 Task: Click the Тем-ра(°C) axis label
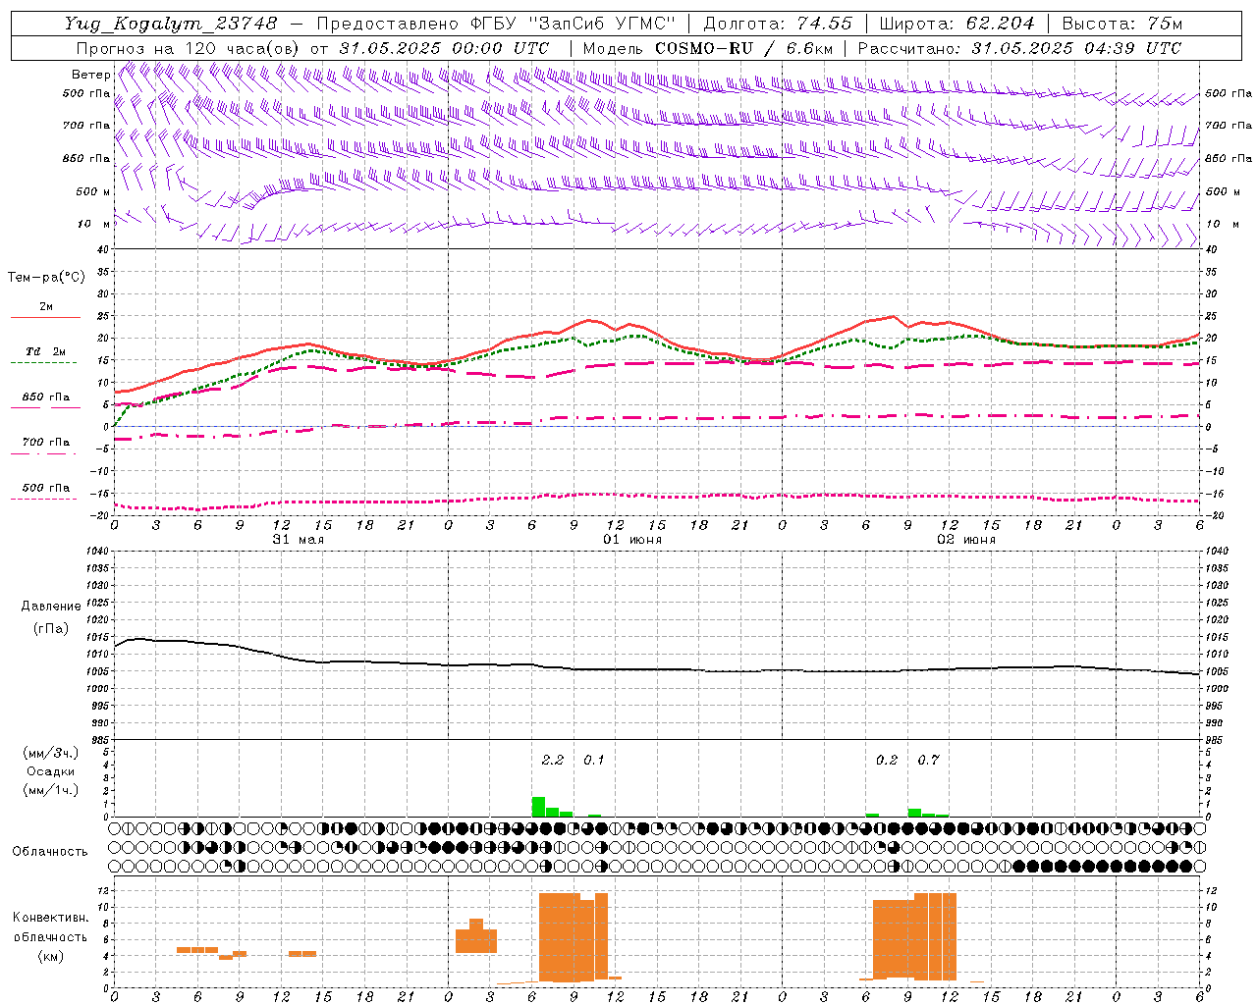(x=47, y=277)
